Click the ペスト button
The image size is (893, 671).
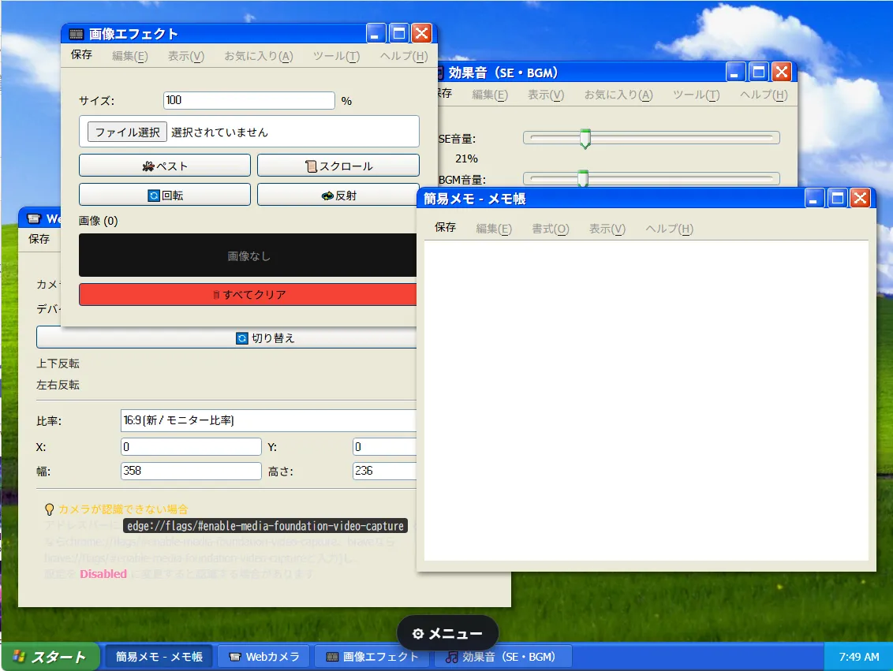point(165,166)
